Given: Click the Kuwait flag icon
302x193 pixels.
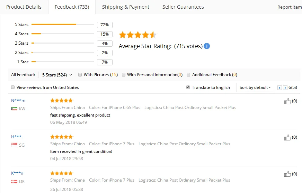Looking at the screenshot, I should click(x=14, y=109).
